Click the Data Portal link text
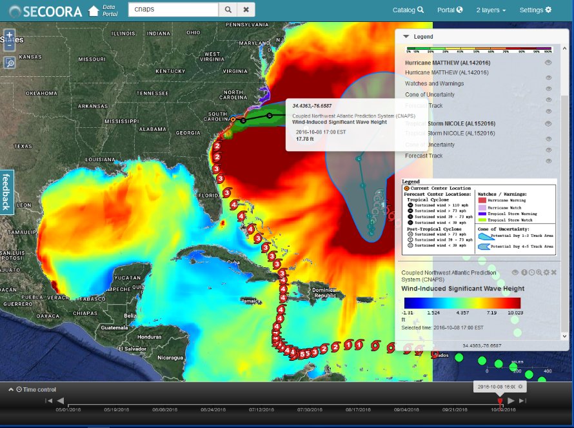This screenshot has width=574, height=428. [x=110, y=10]
